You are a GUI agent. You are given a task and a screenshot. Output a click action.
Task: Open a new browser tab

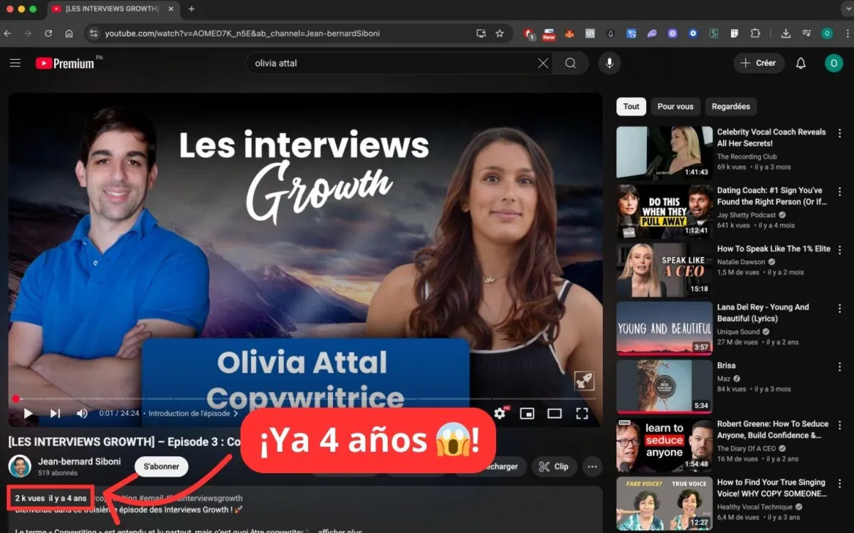pos(191,9)
